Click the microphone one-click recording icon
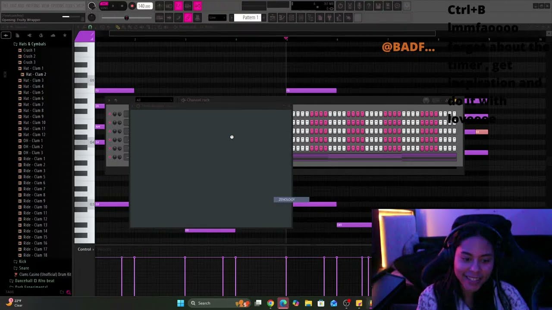Image resolution: width=552 pixels, height=310 pixels. 359,6
